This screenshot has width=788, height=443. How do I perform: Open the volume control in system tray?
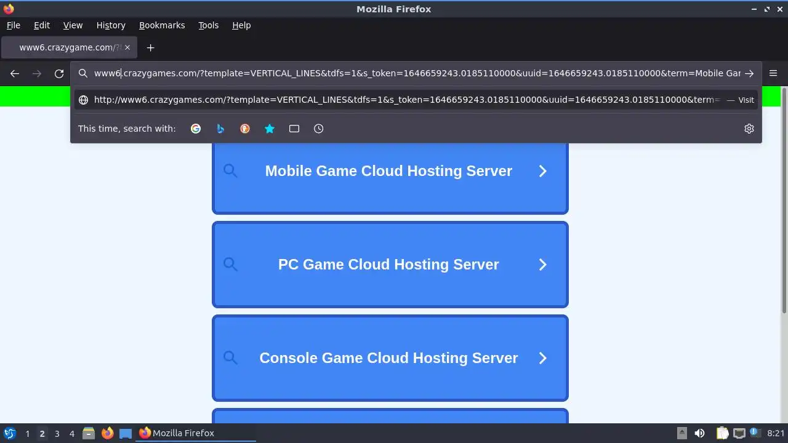click(x=699, y=433)
